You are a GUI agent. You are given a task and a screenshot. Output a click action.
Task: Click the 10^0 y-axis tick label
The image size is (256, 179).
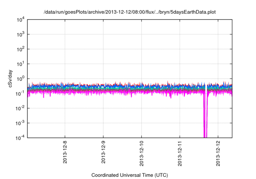point(20,79)
